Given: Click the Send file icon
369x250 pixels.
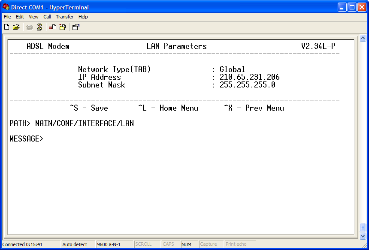Looking at the screenshot, I should pos(52,27).
